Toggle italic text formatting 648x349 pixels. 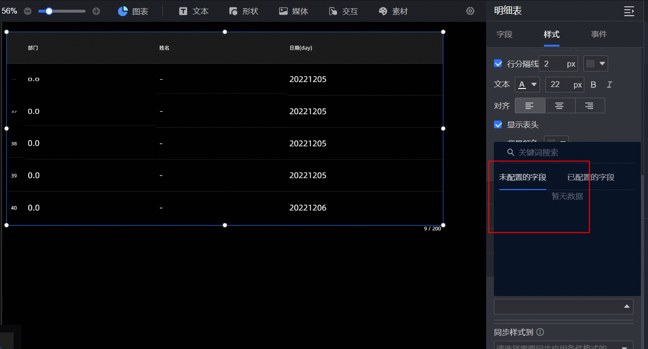[x=609, y=85]
